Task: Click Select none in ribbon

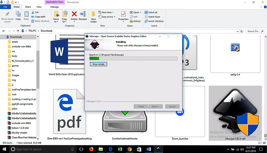Action: click(x=152, y=17)
